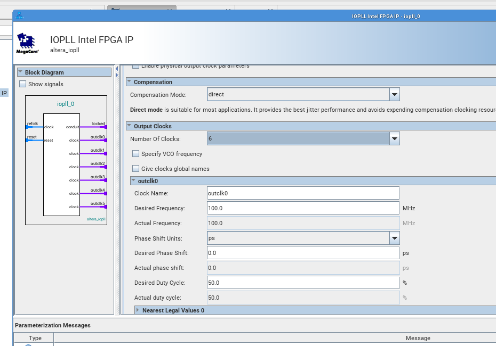The height and width of the screenshot is (346, 496).
Task: Enable Show signals checkbox
Action: [22, 84]
